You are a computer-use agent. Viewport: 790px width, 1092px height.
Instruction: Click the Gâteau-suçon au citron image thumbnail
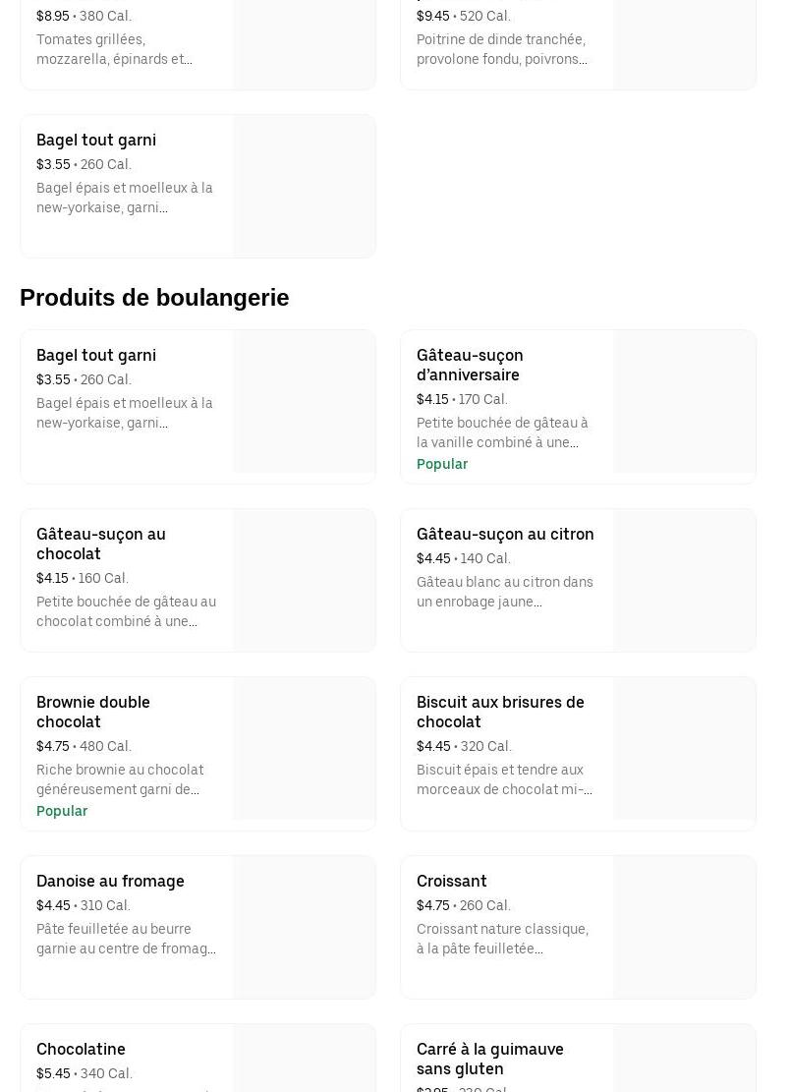click(684, 580)
